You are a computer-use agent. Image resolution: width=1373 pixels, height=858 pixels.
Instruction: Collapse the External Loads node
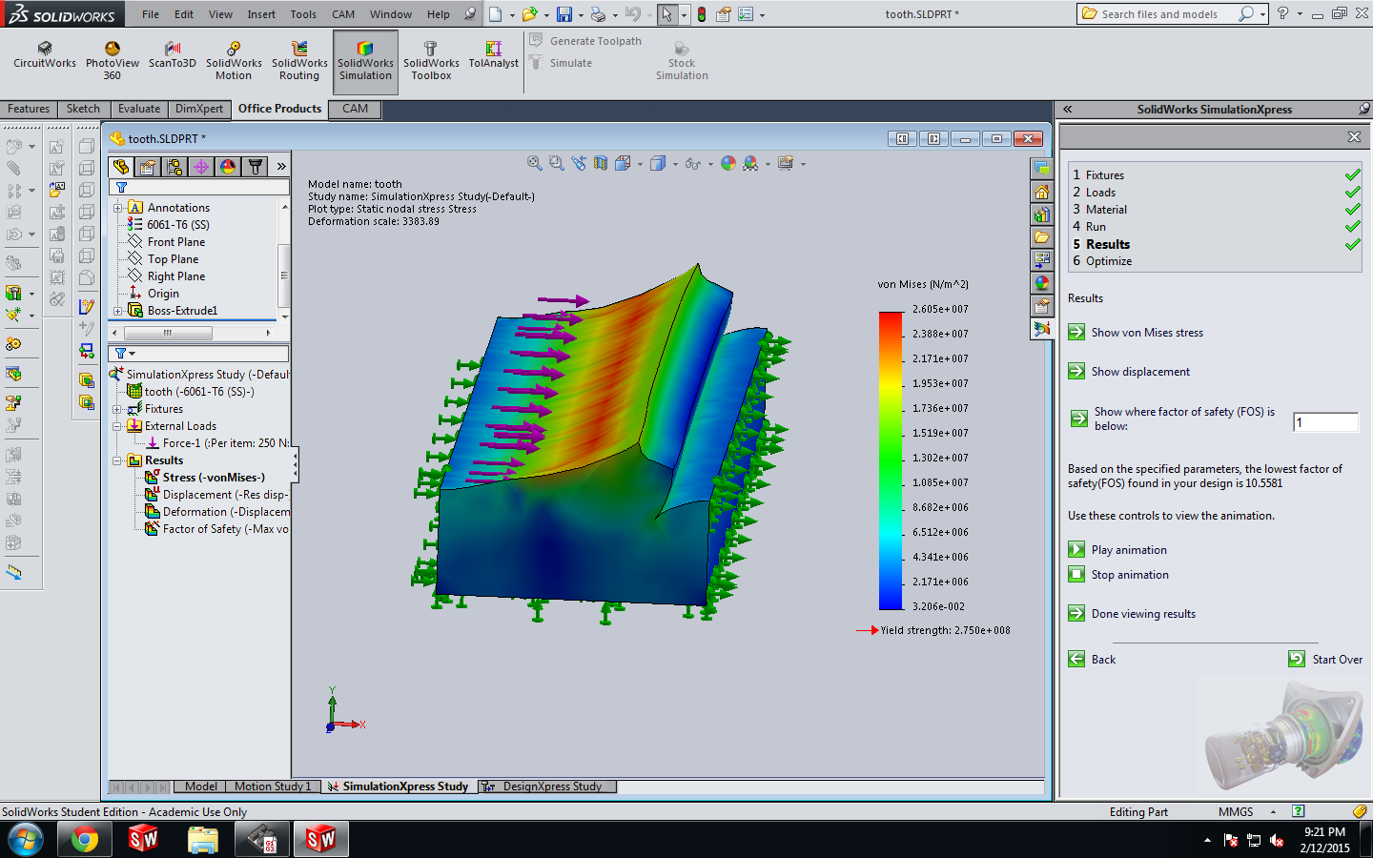(118, 426)
